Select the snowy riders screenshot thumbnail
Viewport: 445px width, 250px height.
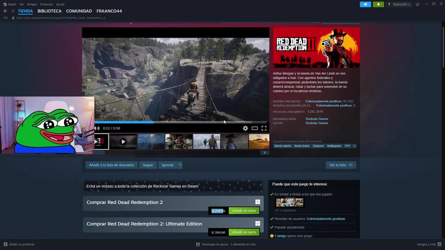pos(207,142)
